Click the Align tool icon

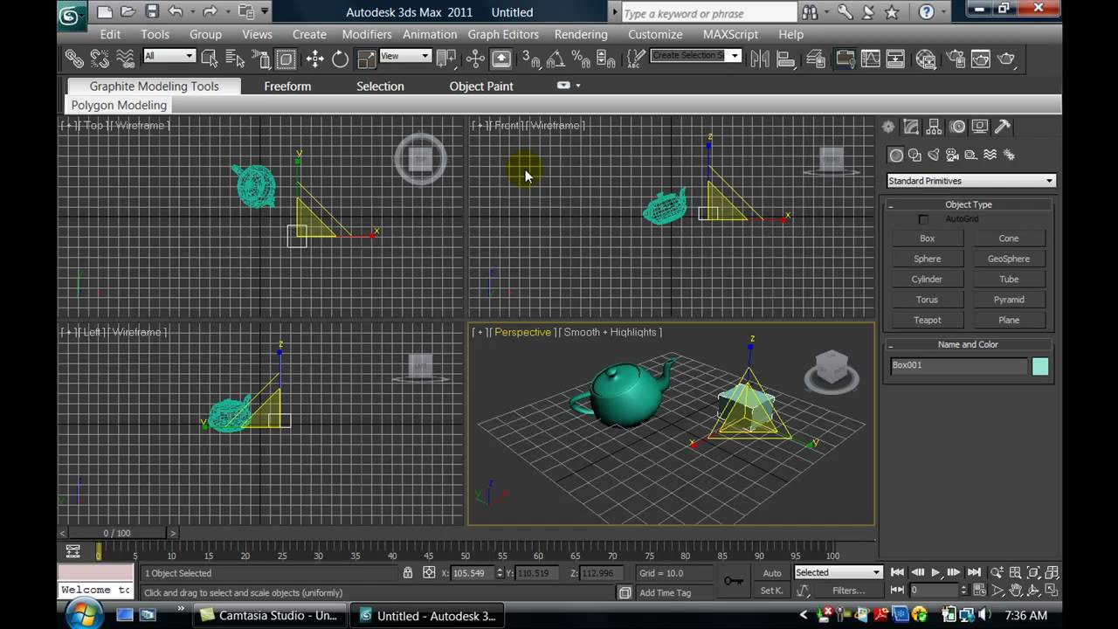[x=786, y=59]
